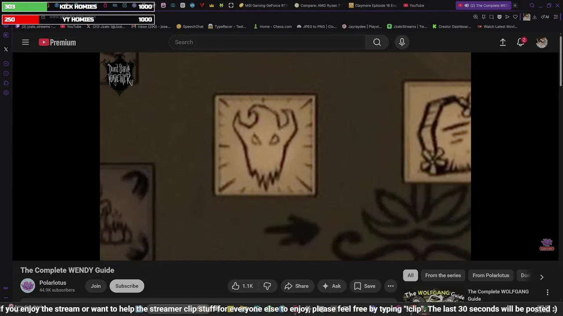Screen dimensions: 563x316
Task: Add page to bookmarks heart icon
Action: coord(515,17)
